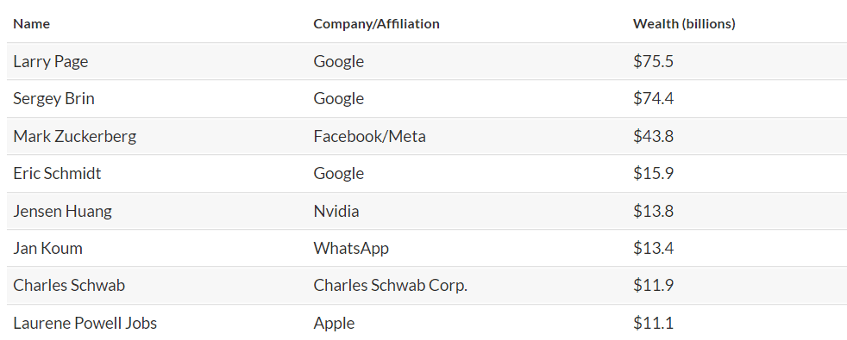Click the Eric Schmidt name cell

(57, 174)
